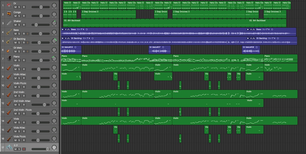Select the 2nd Violin Attac track icon
Image resolution: width=306 pixels, height=154 pixels.
coord(9,103)
